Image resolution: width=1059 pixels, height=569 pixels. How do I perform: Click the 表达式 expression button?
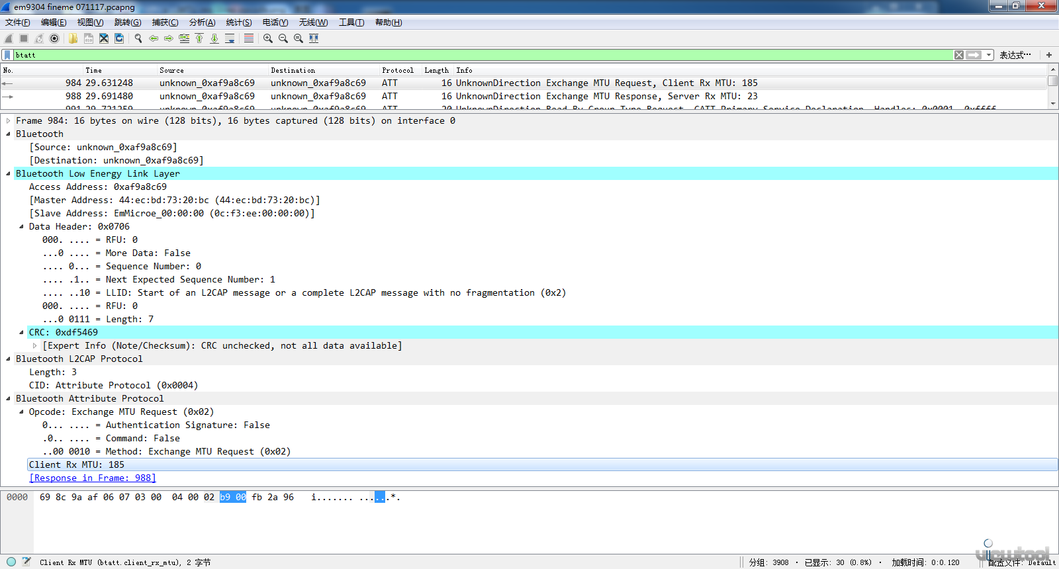click(x=1015, y=55)
